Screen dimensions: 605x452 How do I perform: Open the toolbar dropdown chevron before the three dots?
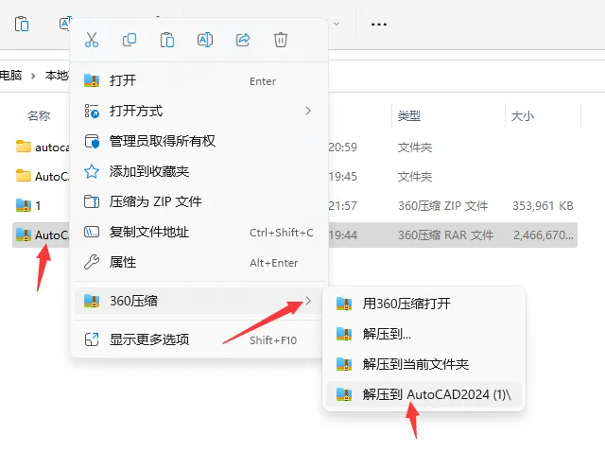click(x=337, y=24)
